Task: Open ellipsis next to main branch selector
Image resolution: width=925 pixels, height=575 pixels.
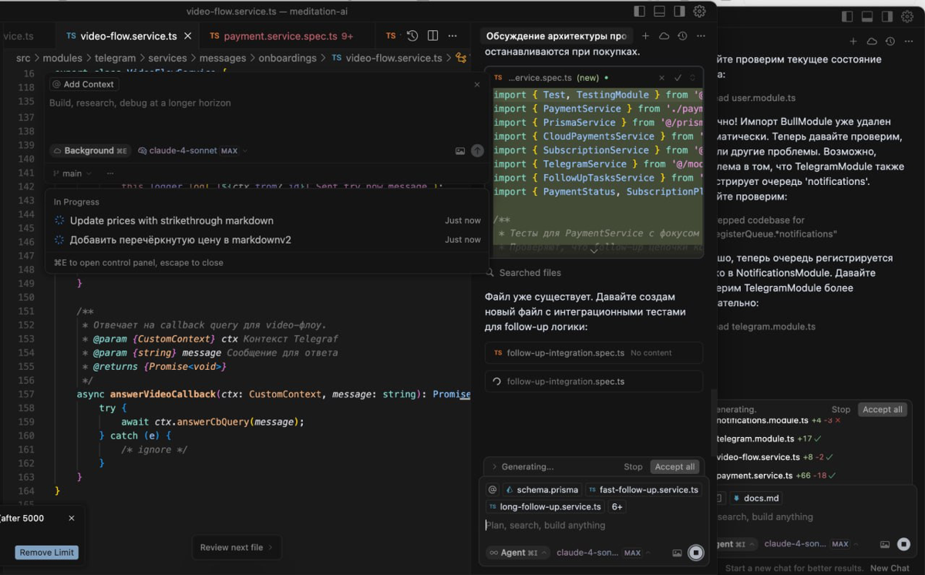Action: pos(110,173)
